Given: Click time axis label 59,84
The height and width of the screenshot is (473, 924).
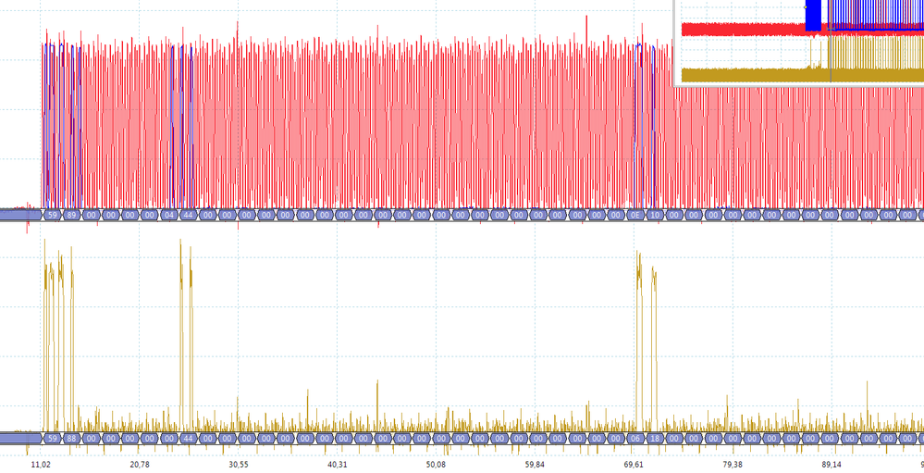Looking at the screenshot, I should coord(535,465).
